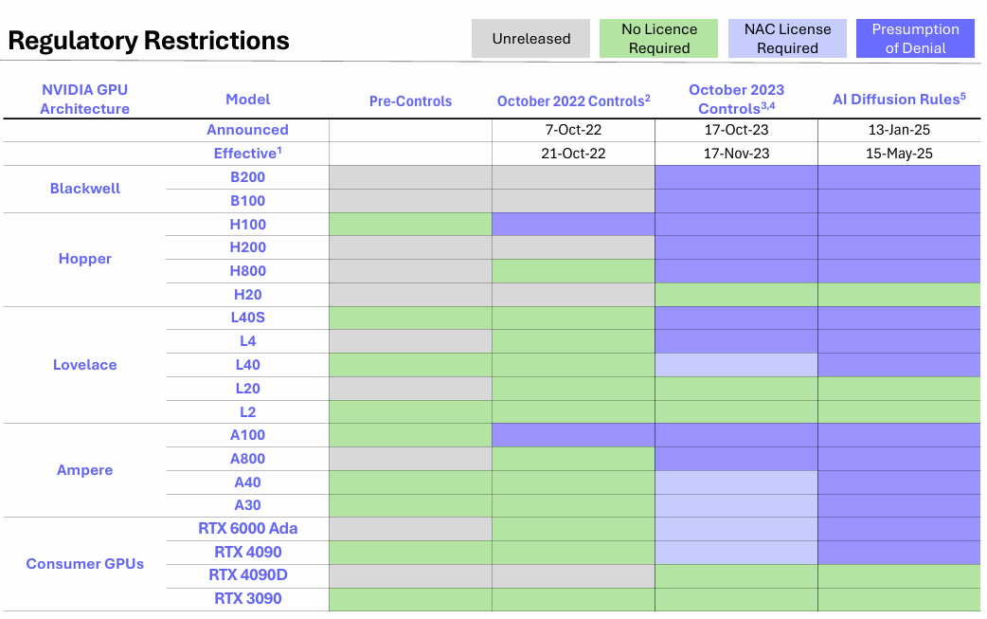The height and width of the screenshot is (619, 987).
Task: Click the 'B200' model name
Action: coord(248,177)
